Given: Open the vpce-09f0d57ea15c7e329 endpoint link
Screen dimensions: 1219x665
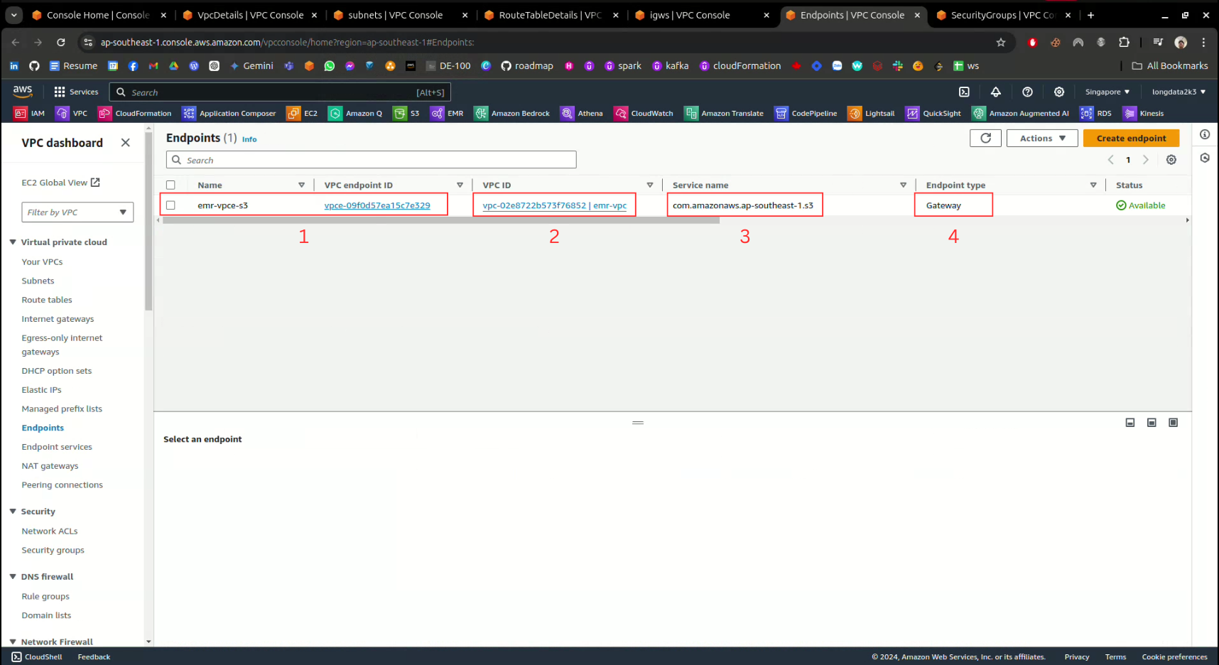Looking at the screenshot, I should [x=377, y=205].
